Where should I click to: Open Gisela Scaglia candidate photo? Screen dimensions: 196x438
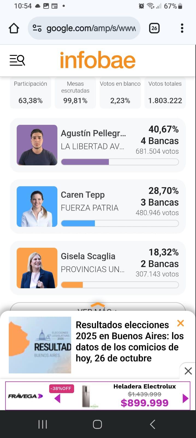click(x=37, y=268)
